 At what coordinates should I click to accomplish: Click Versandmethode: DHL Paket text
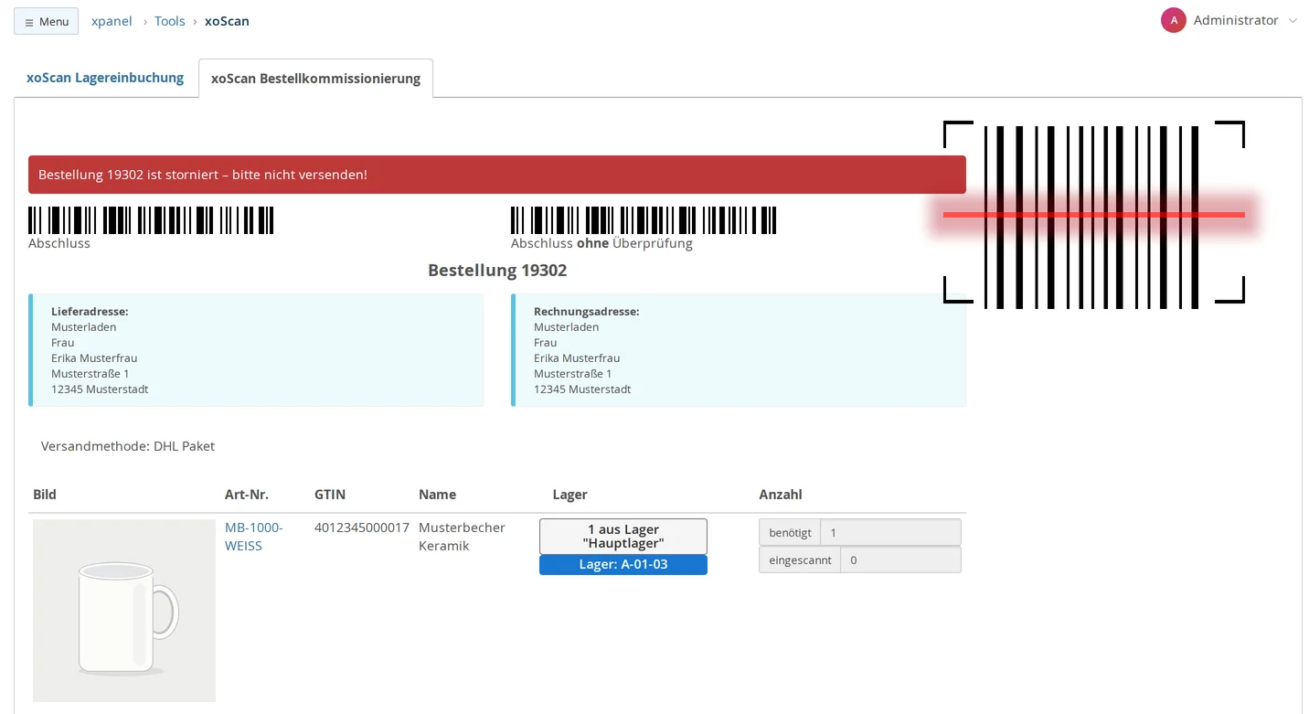coord(128,446)
